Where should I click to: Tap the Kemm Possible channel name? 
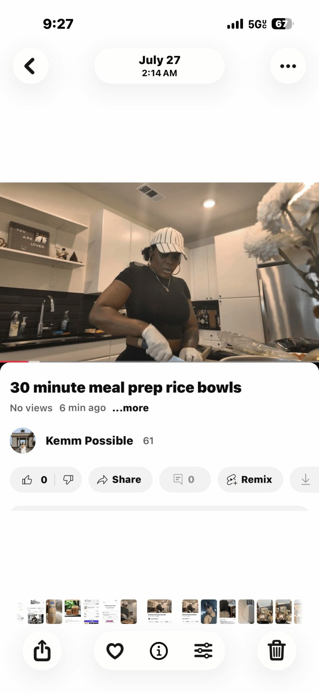90,441
